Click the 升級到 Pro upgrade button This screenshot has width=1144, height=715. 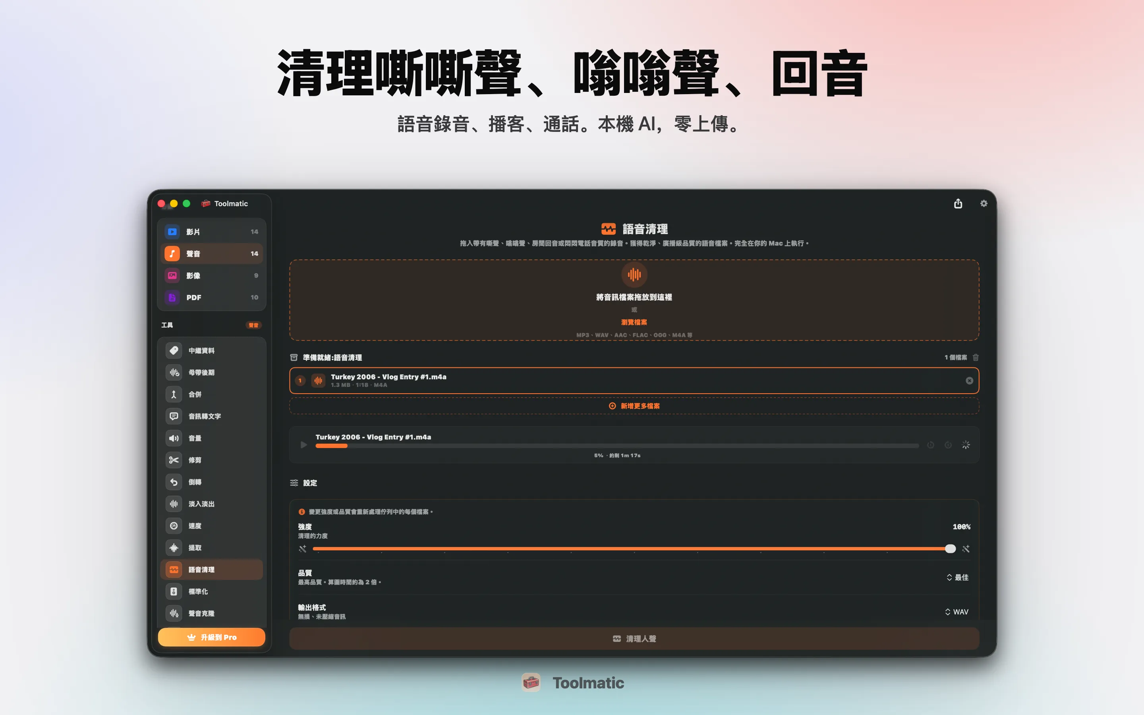[x=211, y=637]
